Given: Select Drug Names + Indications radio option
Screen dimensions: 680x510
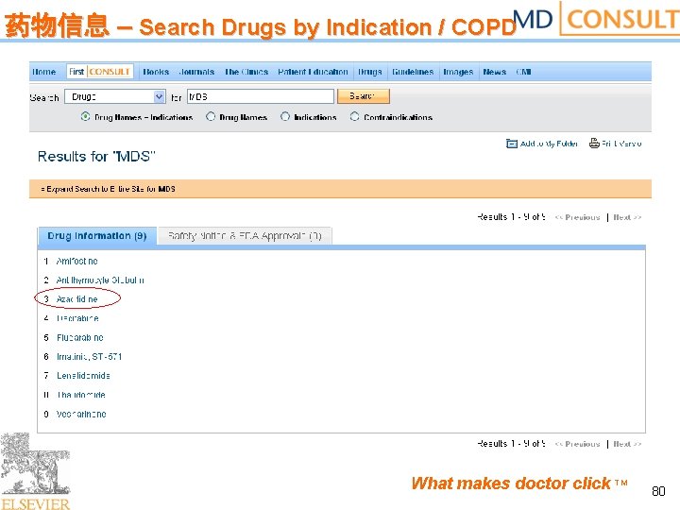Looking at the screenshot, I should [85, 117].
